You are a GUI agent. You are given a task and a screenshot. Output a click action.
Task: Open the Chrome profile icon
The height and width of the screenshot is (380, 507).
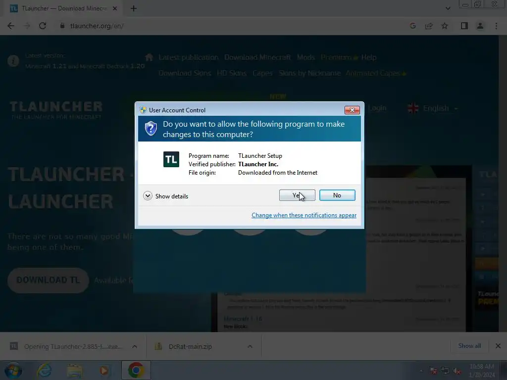(x=480, y=26)
